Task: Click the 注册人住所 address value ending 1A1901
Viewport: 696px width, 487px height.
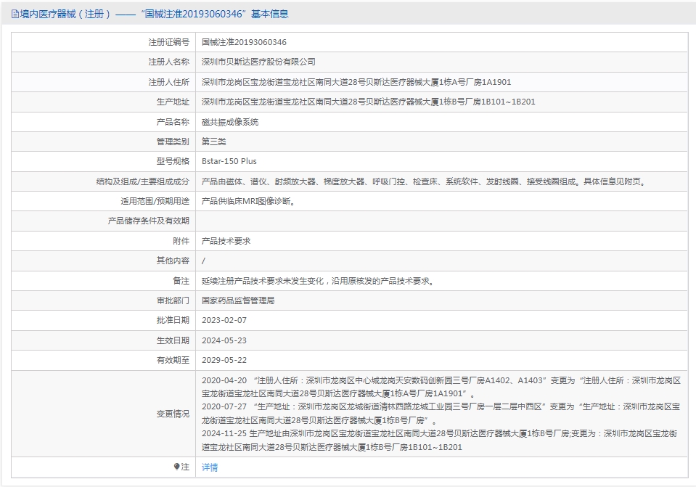Action: click(x=356, y=82)
